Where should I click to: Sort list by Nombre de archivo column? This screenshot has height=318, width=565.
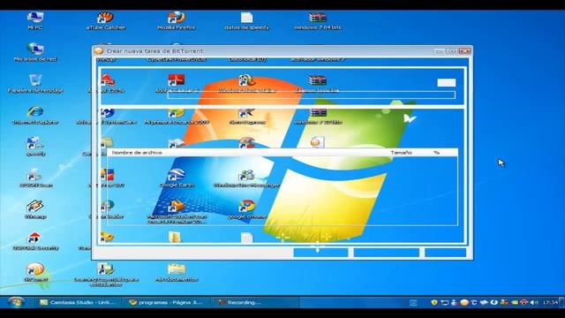point(137,153)
